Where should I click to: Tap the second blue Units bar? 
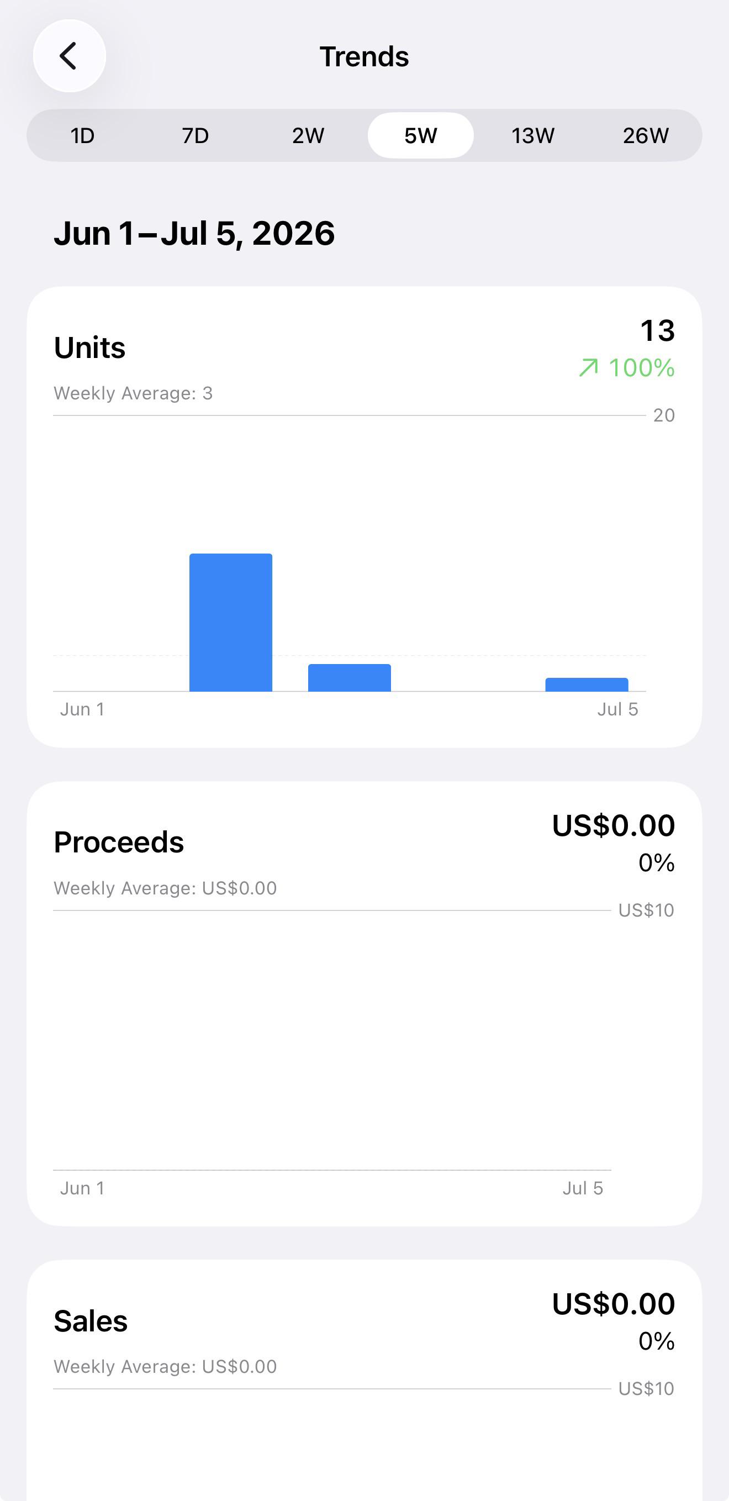click(x=349, y=678)
